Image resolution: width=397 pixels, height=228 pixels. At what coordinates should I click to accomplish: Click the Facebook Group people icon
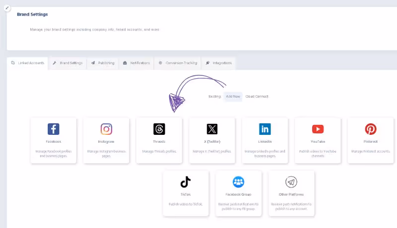[239, 182]
